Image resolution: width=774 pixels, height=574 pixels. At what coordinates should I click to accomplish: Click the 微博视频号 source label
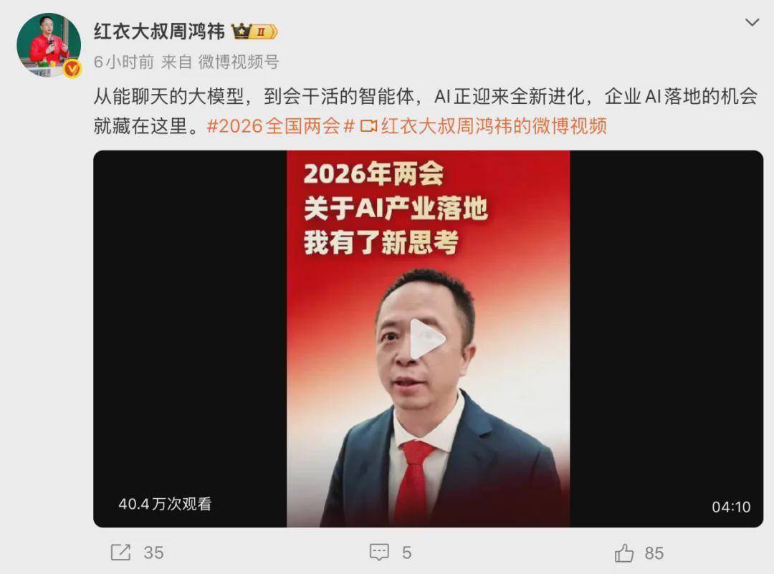click(239, 62)
